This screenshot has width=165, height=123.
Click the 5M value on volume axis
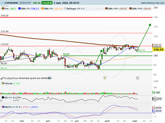pos(155,88)
